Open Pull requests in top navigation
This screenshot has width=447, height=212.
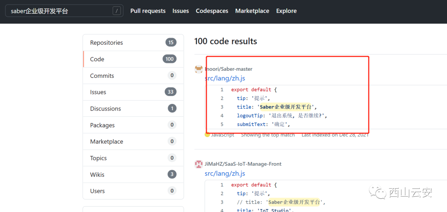[148, 11]
